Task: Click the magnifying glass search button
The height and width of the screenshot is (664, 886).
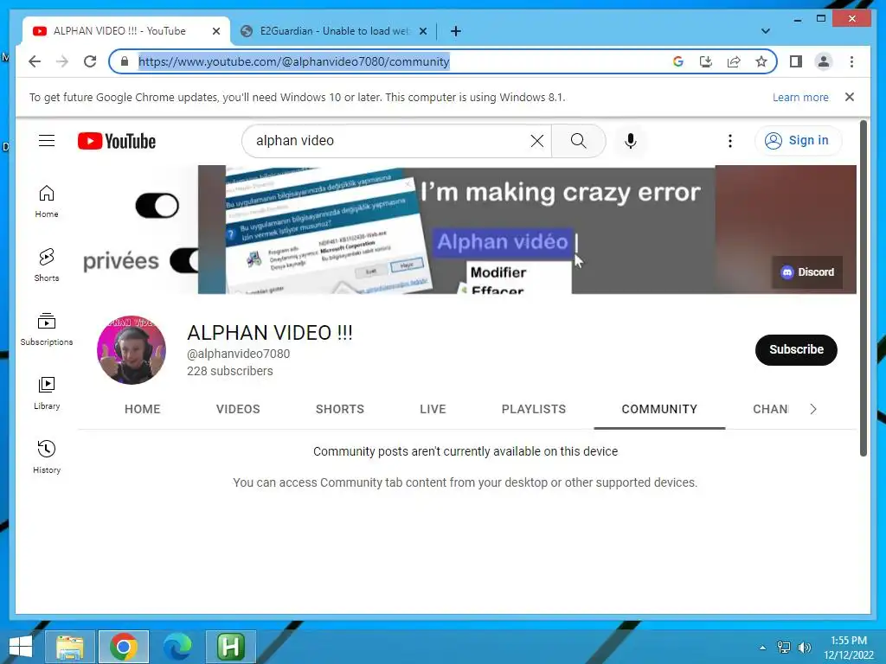Action: pyautogui.click(x=578, y=141)
